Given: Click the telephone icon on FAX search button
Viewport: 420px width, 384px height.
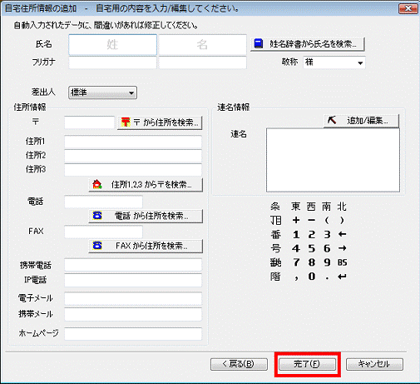Looking at the screenshot, I should coord(97,246).
